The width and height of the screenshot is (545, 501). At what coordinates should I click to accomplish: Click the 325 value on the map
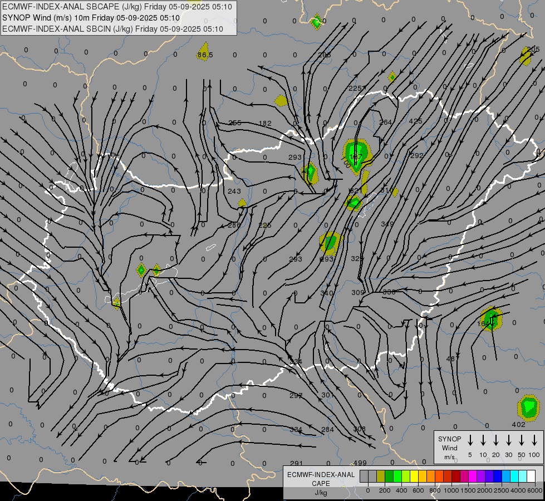coord(357,258)
